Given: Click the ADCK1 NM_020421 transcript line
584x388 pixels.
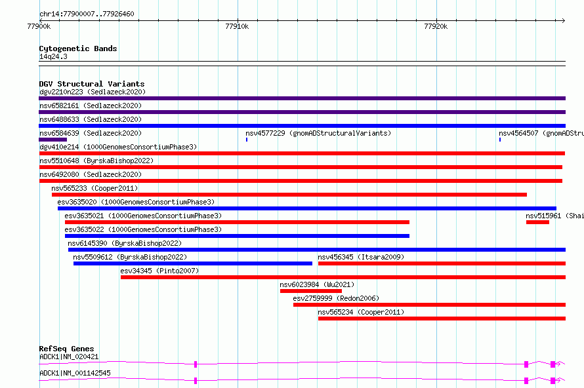Looking at the screenshot, I should [302, 364].
